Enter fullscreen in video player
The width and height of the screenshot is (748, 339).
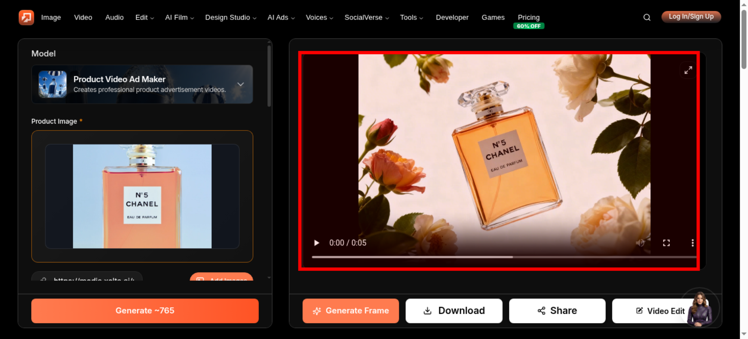[666, 243]
